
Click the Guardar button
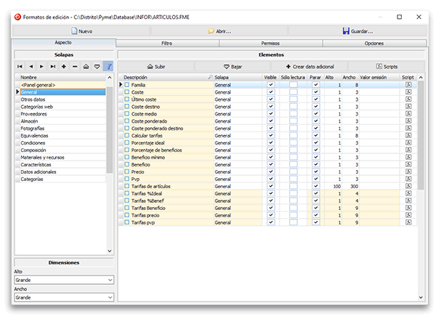357,31
